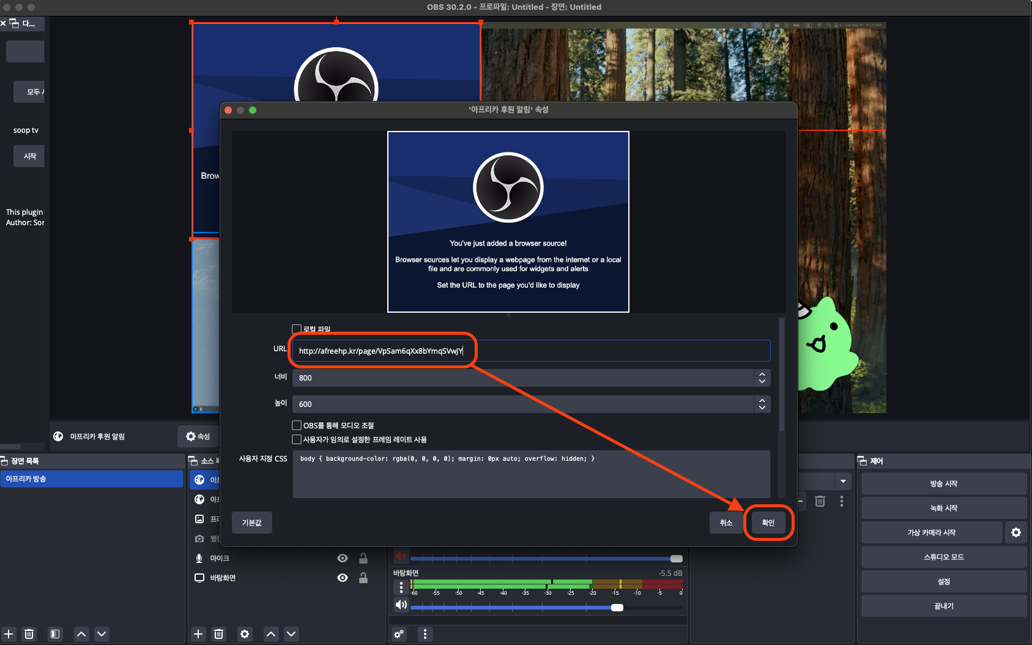The width and height of the screenshot is (1032, 645).
Task: Select the 바탕화면 display capture source icon
Action: (199, 578)
